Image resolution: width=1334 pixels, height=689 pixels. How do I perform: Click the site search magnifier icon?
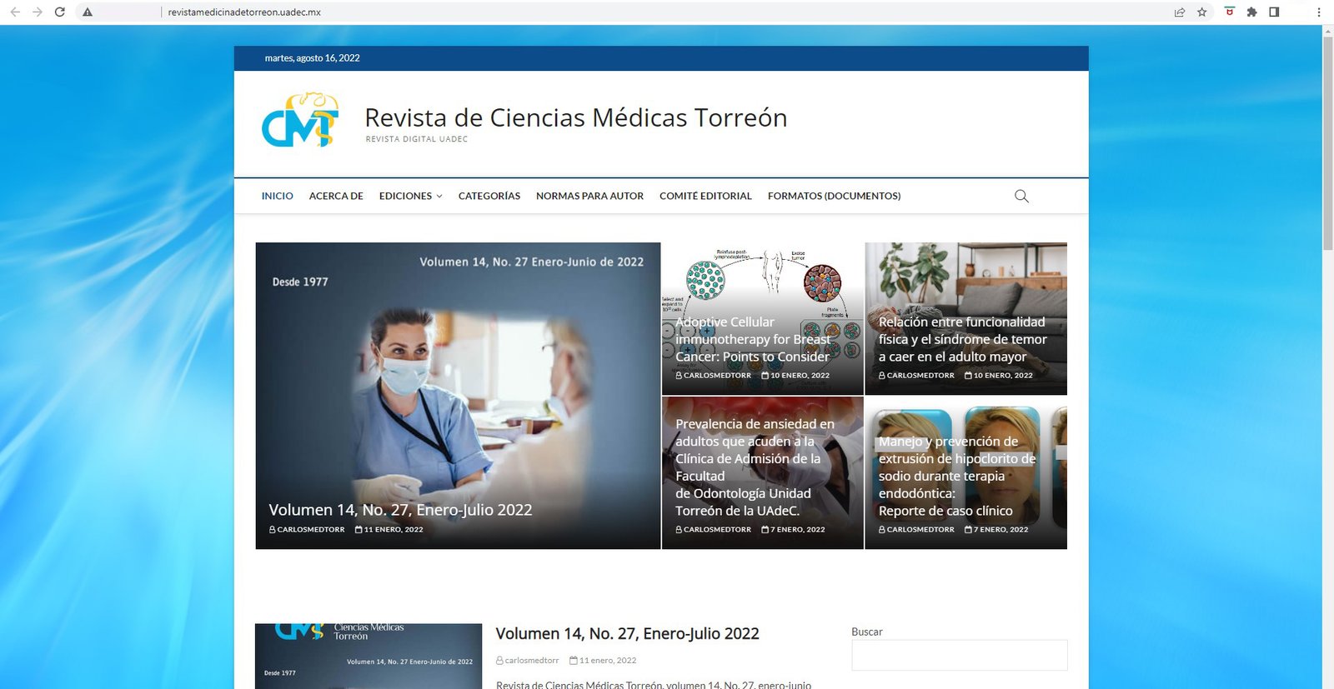coord(1021,197)
